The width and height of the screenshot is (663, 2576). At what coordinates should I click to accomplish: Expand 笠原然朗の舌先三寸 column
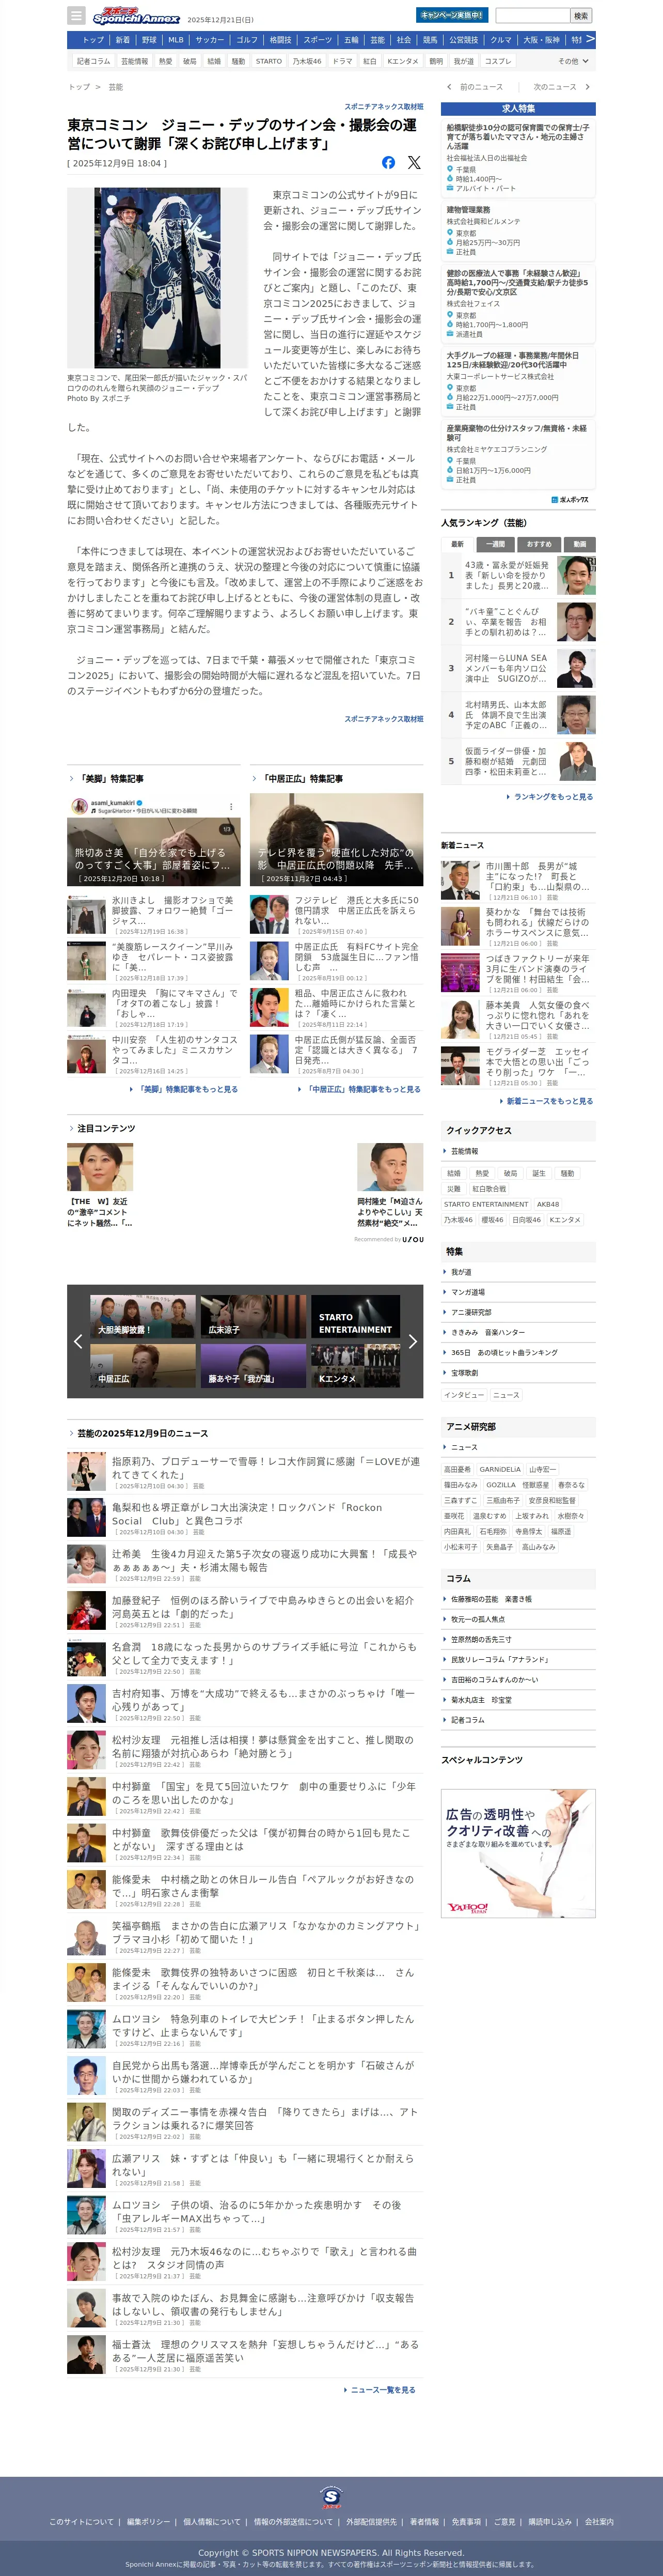click(x=518, y=1639)
